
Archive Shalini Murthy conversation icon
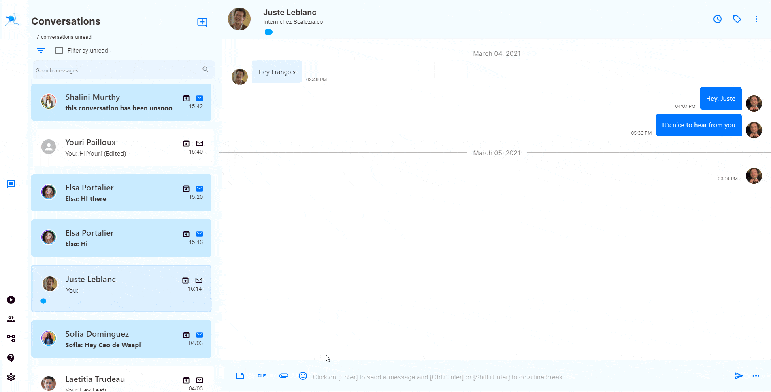[x=186, y=98]
